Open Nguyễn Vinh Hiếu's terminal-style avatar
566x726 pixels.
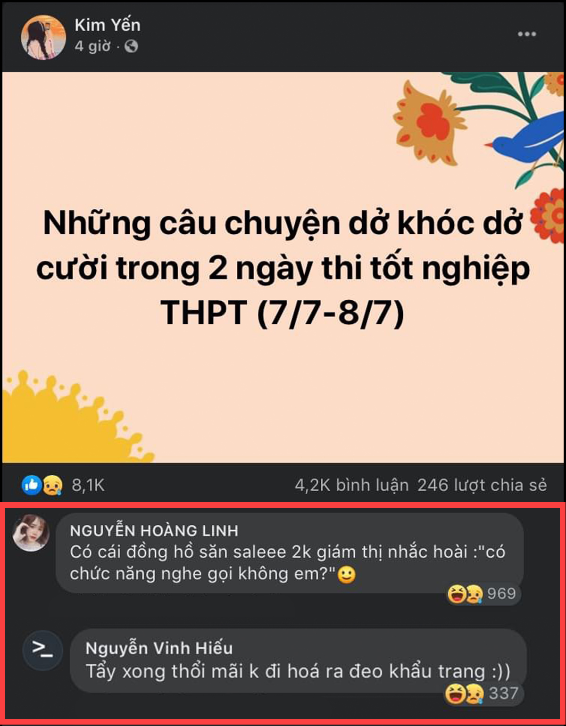[42, 650]
